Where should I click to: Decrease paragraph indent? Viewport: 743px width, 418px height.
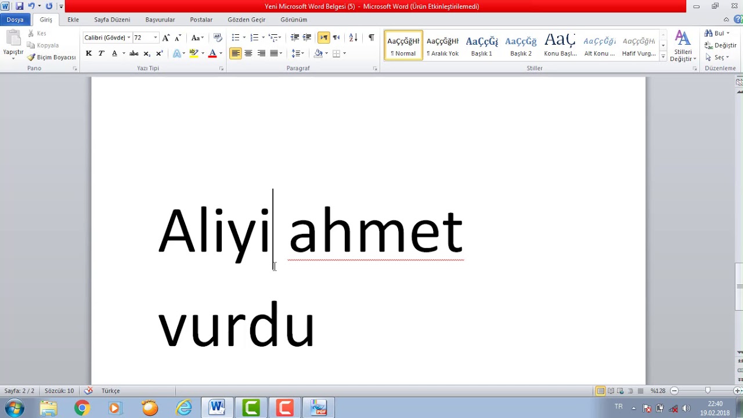[x=295, y=38]
